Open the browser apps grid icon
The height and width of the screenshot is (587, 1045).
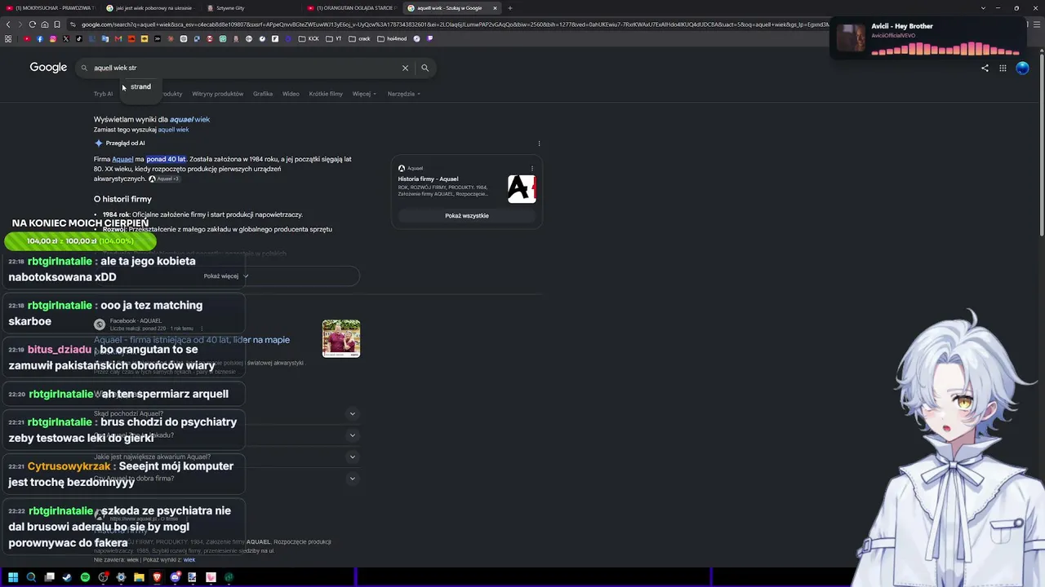[x=8, y=38]
